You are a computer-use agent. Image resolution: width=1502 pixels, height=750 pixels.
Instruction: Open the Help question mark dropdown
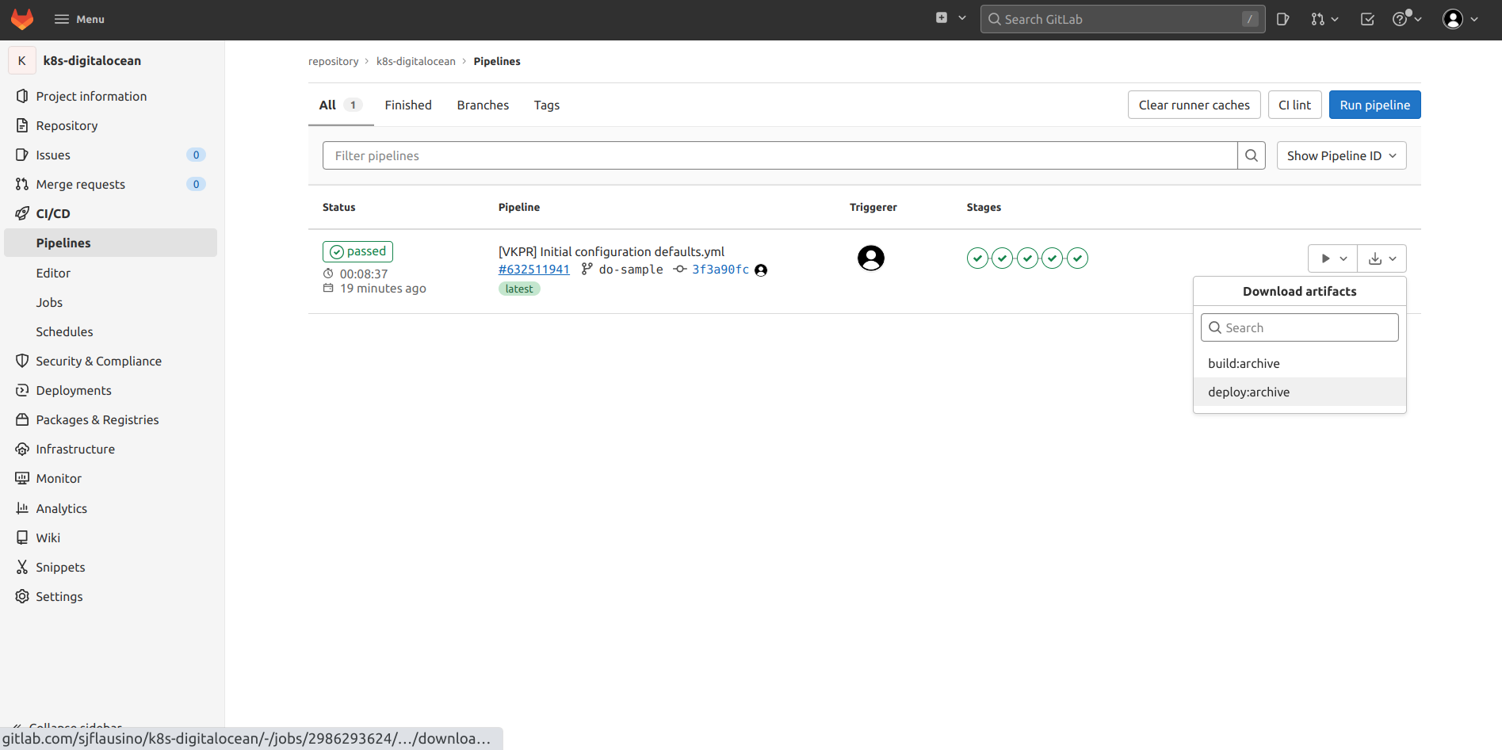[x=1407, y=19]
